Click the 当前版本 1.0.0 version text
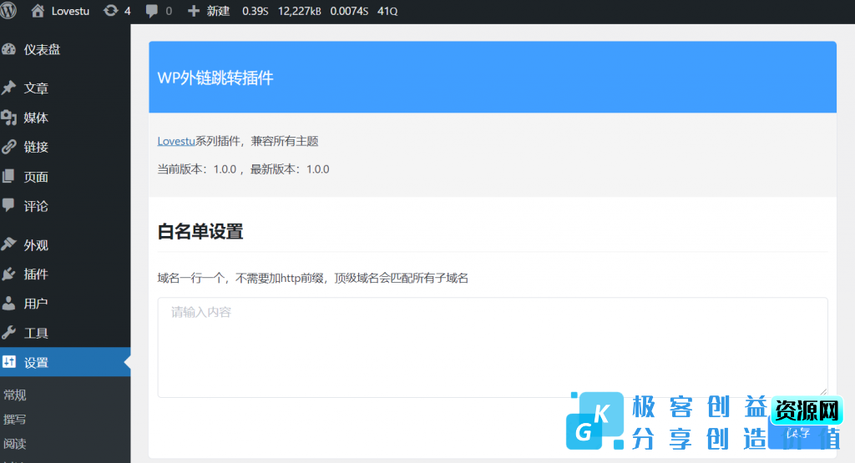Viewport: 855px width, 463px height. point(197,169)
